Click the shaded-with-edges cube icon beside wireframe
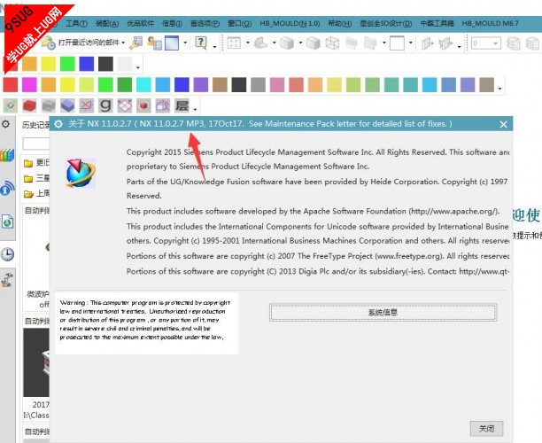This screenshot has height=443, width=542. pos(314,43)
